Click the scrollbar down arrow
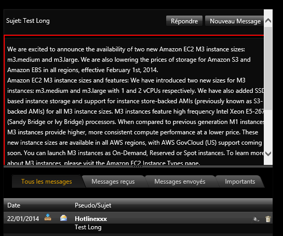The width and height of the screenshot is (283, 236). point(268,154)
